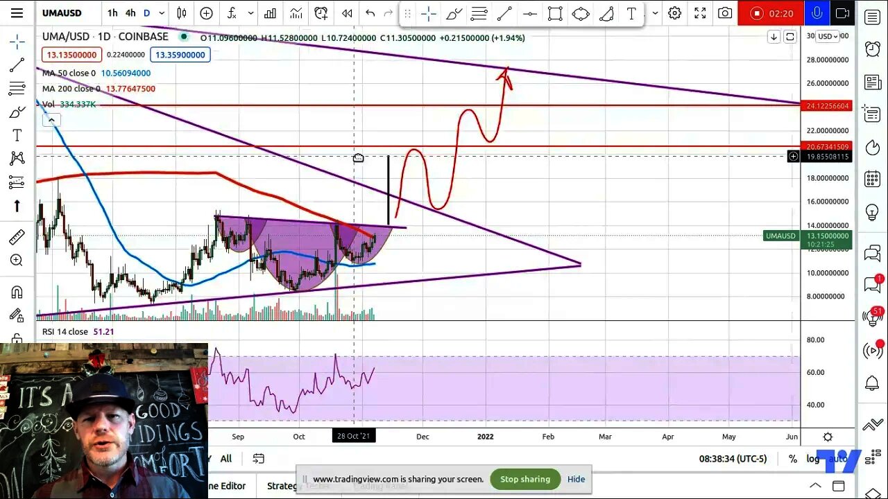
Task: Click the 08:38:34 (UTC-5) timezone clock
Action: tap(733, 459)
